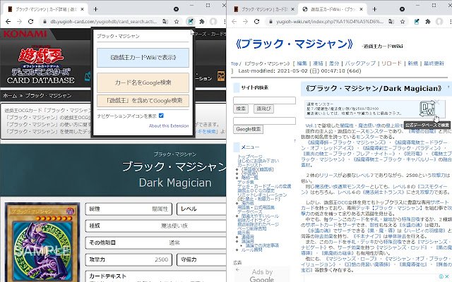452x282 pixels.
Task: Open the Extensions puzzle icon in right window
Action: tap(428, 22)
